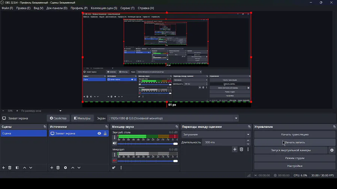337x189 pixels.
Task: Open preview scaling По размеру окна dropdown
Action: (41, 111)
